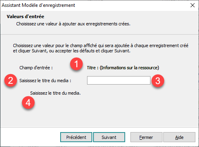199x147 pixels.
Task: Click the "Assistant Modèle d'enregistrement" window title
Action: 39,5
